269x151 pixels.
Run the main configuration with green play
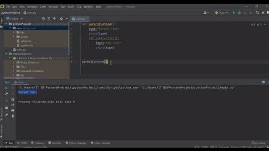point(234,13)
